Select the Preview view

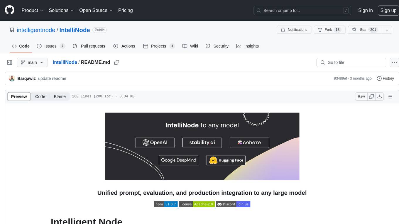(x=19, y=96)
